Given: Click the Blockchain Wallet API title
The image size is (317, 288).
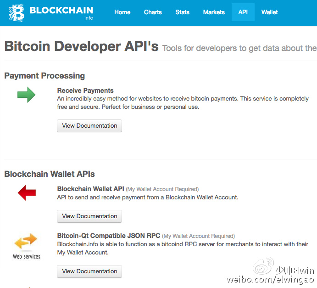Looking at the screenshot, I should point(90,189).
